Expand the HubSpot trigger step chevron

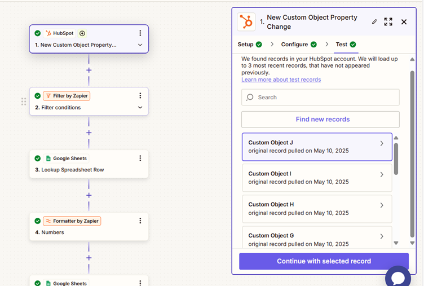140,45
